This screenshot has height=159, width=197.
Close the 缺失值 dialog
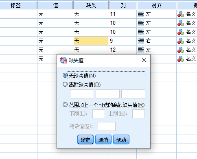click(144, 60)
